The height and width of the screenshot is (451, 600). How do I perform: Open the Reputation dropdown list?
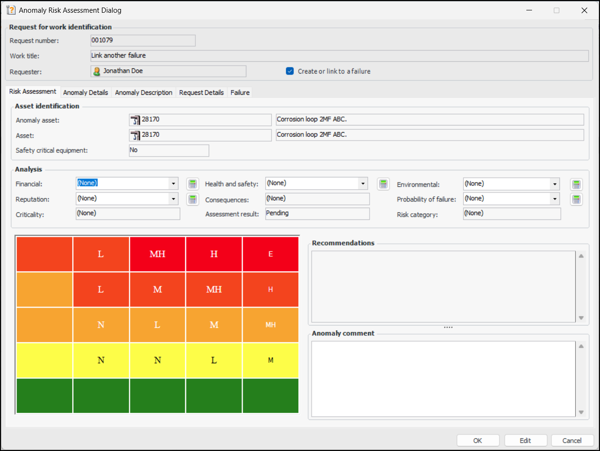pyautogui.click(x=173, y=199)
